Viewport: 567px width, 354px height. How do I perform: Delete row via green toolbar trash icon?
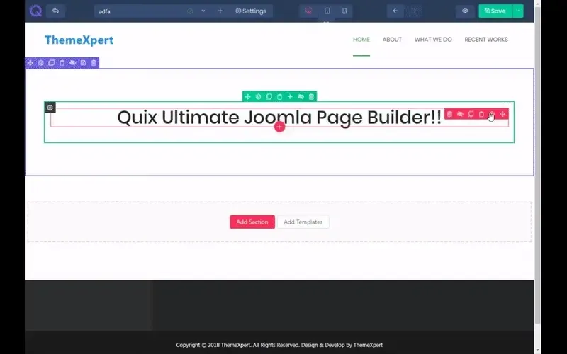(x=311, y=96)
